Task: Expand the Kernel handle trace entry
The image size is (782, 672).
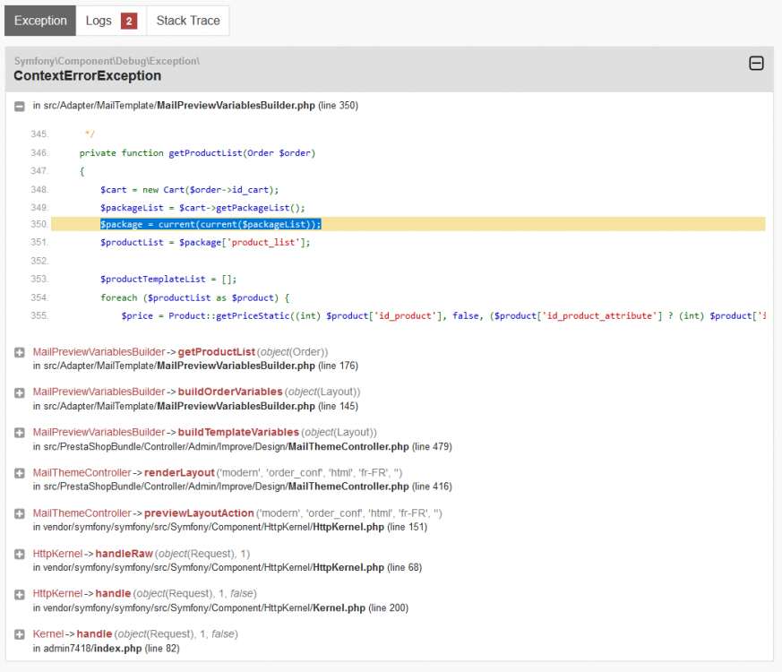Action: [x=20, y=634]
